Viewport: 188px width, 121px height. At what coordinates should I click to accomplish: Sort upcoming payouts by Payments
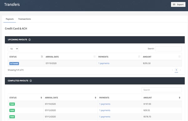139,57
